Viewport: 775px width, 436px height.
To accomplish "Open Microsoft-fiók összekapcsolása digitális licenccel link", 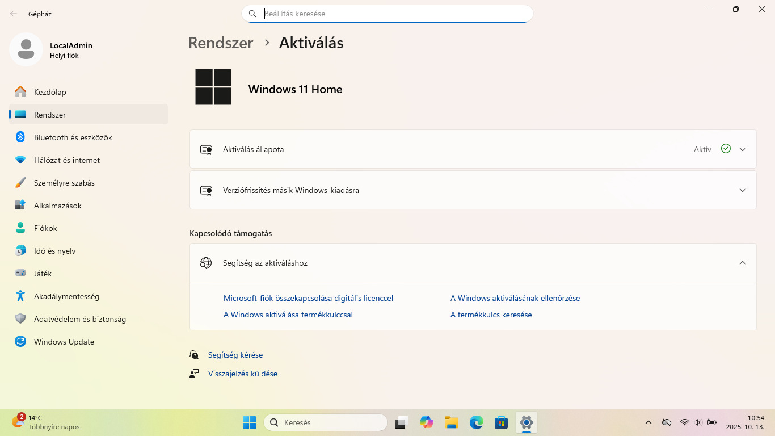I will click(308, 298).
